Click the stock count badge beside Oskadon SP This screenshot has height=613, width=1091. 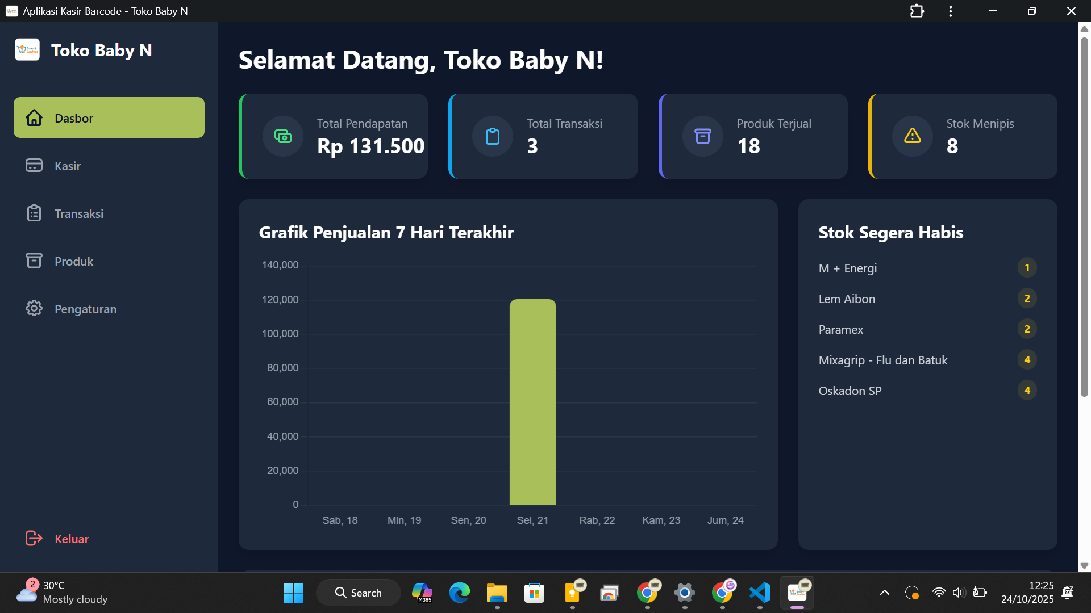click(1026, 391)
